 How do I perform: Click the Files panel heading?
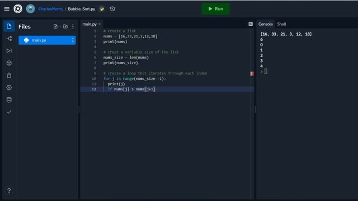25,27
